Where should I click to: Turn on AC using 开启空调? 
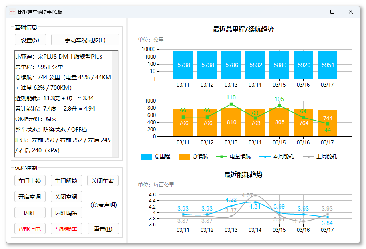30,196
